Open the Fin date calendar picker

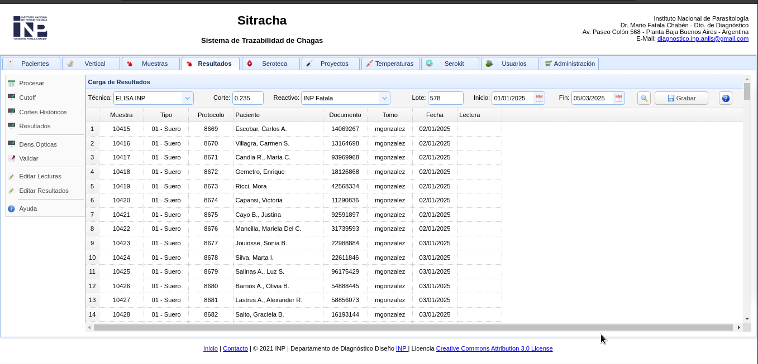tap(618, 98)
